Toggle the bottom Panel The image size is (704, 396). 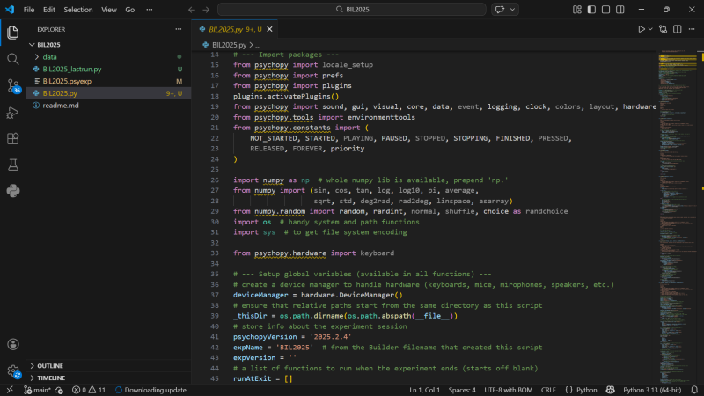pyautogui.click(x=605, y=10)
